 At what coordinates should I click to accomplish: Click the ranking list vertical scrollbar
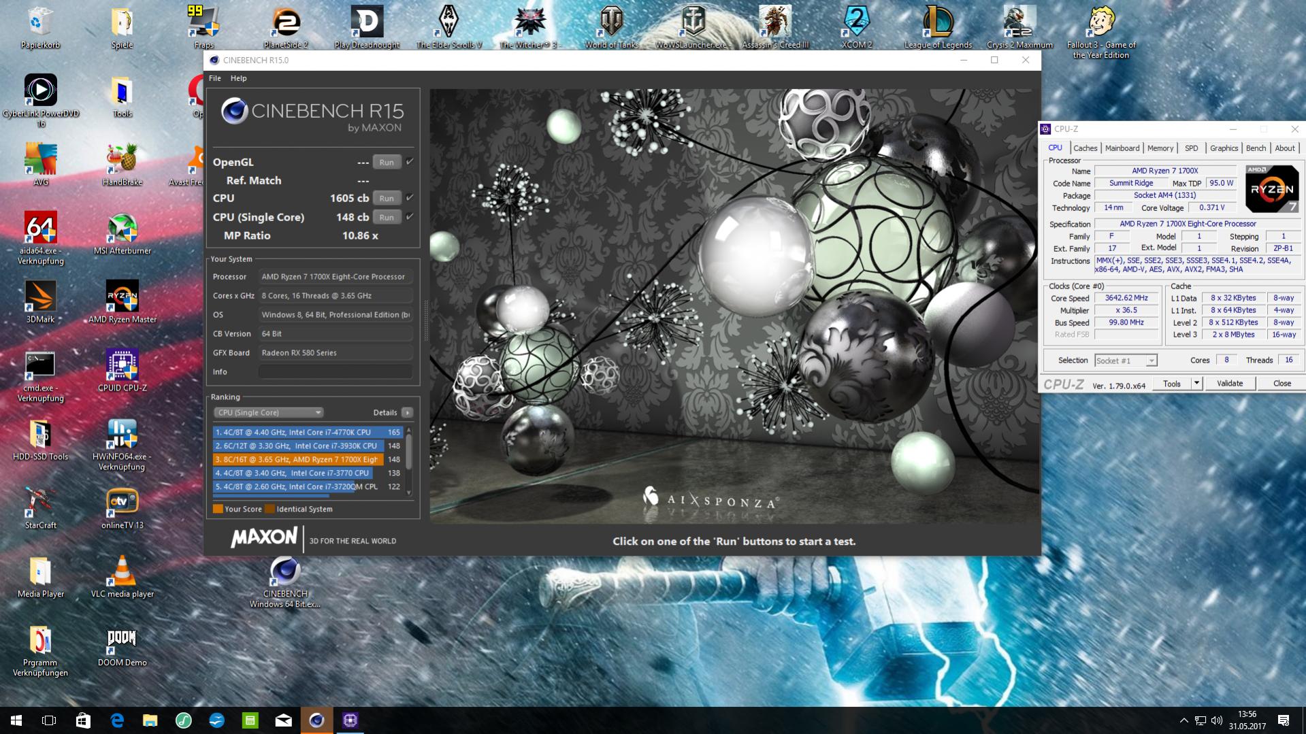409,462
